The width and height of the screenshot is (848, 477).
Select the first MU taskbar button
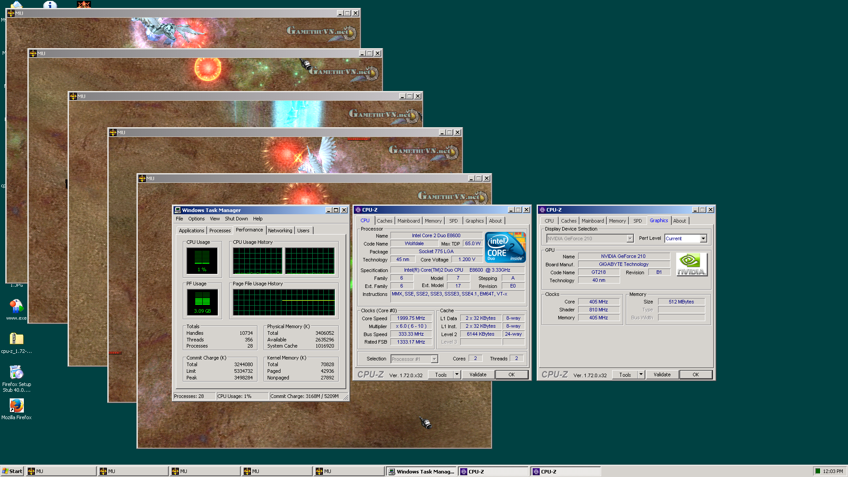[61, 471]
